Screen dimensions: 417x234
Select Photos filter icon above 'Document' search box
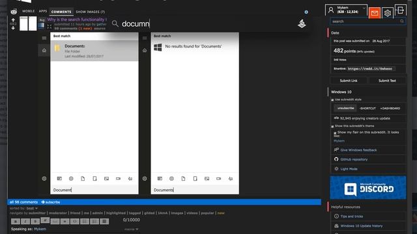tap(106, 179)
